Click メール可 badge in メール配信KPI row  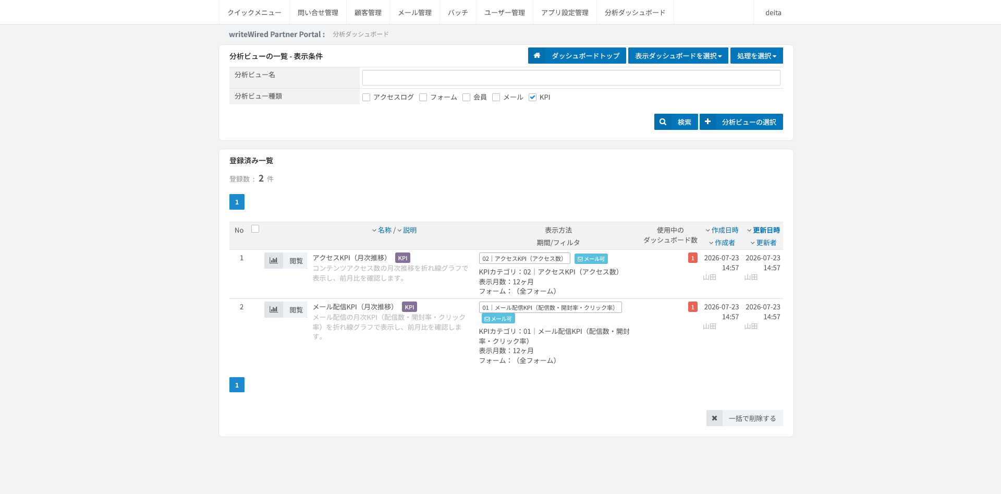coord(498,319)
